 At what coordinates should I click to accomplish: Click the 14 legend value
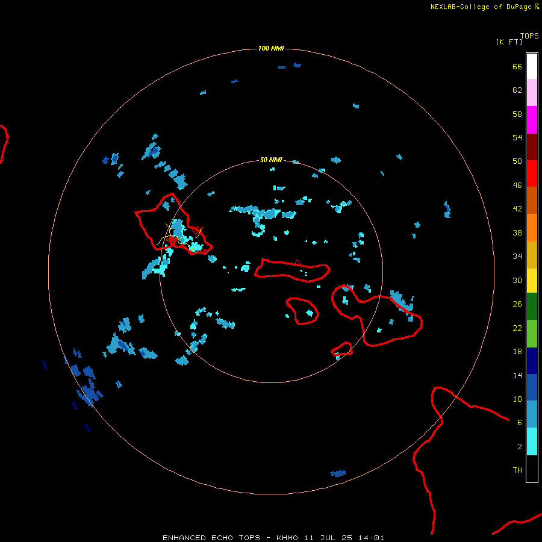[x=517, y=375]
